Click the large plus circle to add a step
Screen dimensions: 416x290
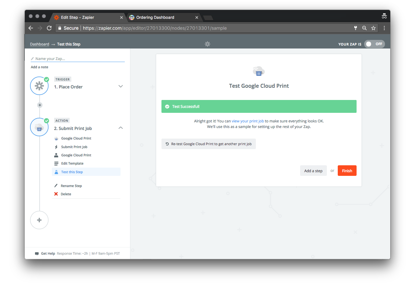click(39, 220)
